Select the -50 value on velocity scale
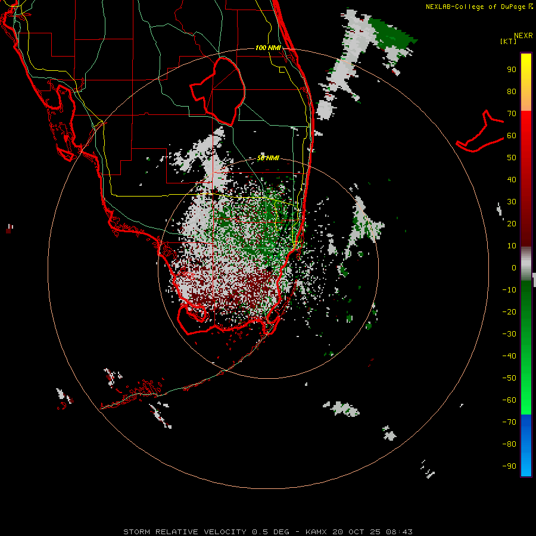The height and width of the screenshot is (536, 536). click(x=509, y=378)
